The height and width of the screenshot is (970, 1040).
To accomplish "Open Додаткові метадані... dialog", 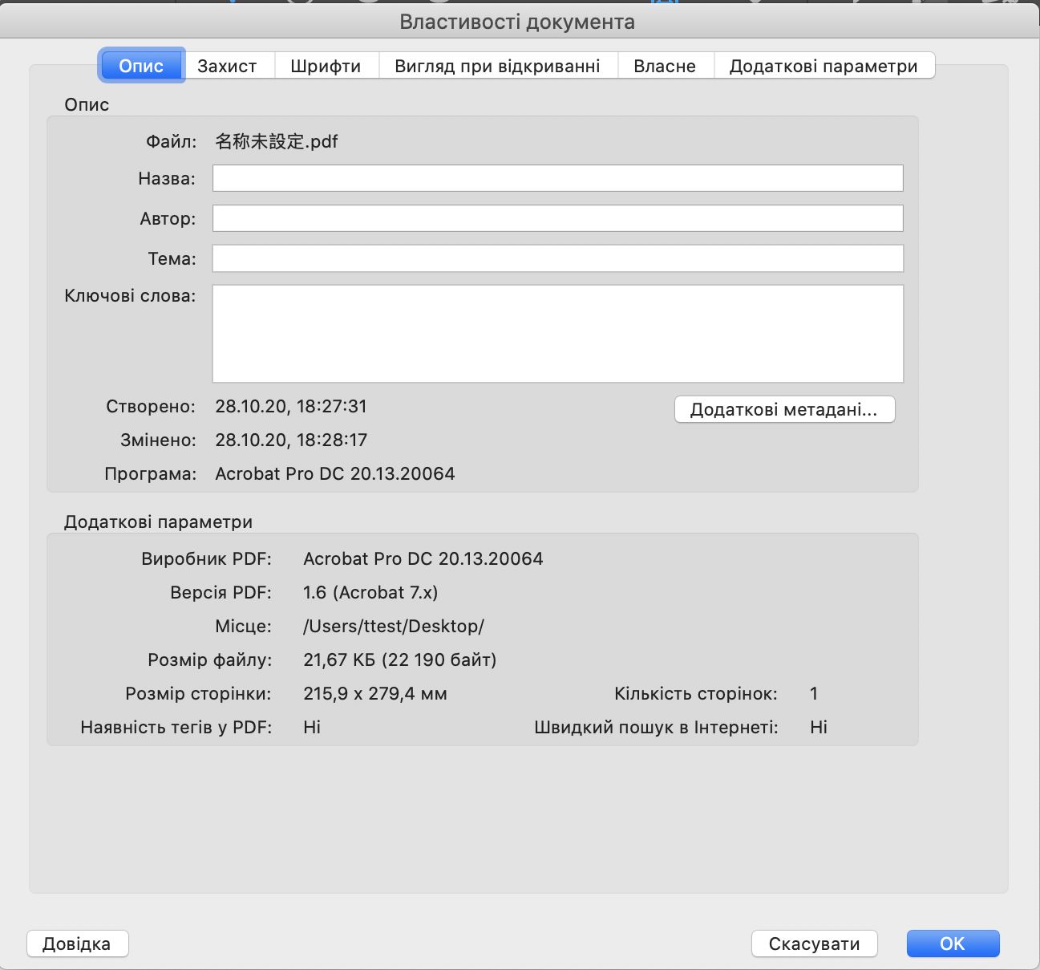I will click(784, 409).
